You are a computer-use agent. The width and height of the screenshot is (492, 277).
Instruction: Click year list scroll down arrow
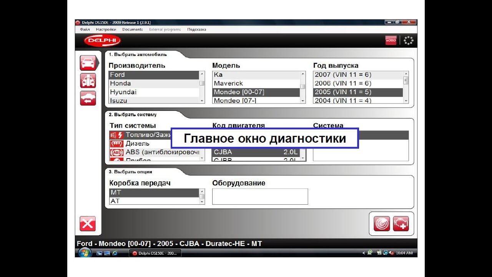coord(406,101)
